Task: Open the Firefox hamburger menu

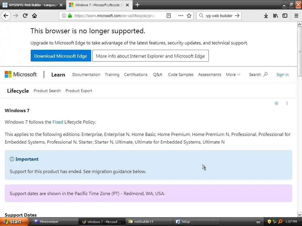Action: (296, 16)
